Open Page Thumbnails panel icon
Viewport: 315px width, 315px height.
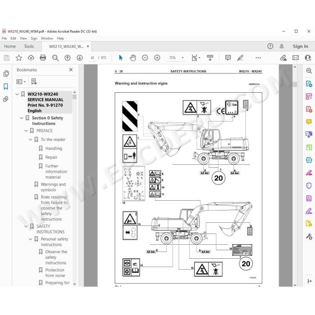tap(6, 73)
